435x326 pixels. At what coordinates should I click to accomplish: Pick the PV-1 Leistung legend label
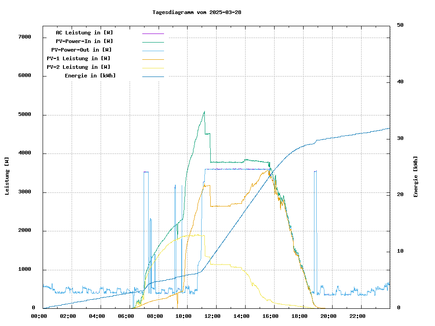[78, 58]
